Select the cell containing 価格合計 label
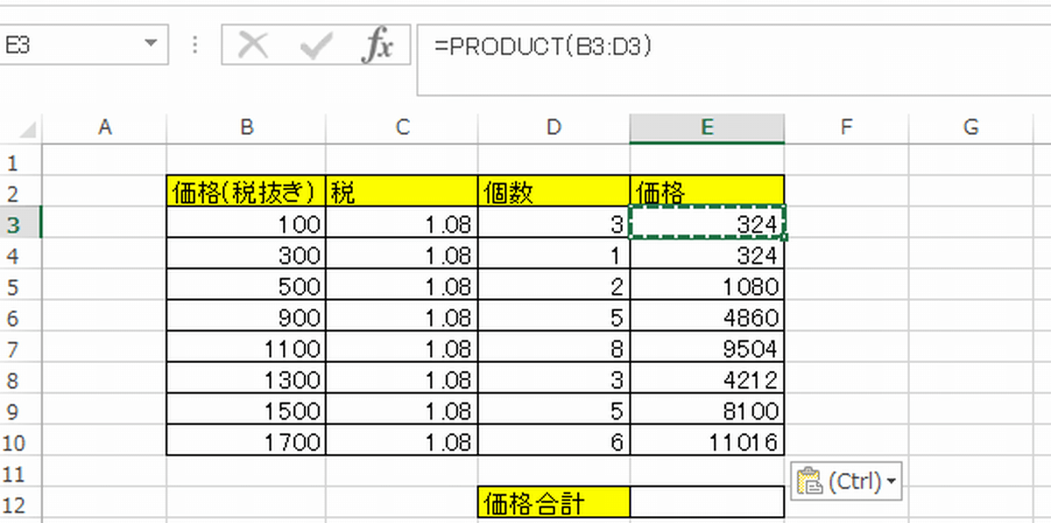This screenshot has width=1051, height=523. 553,501
